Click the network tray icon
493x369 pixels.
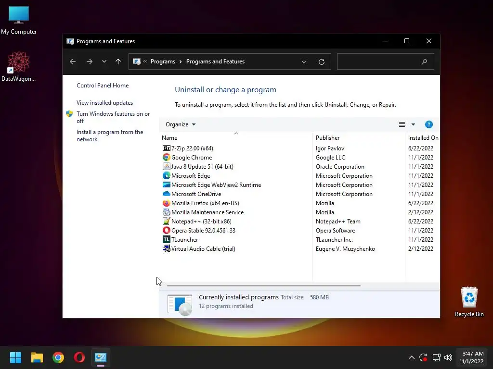(436, 357)
